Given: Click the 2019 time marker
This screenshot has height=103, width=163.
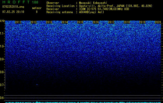Looking at the screenshot, I should [142, 22].
